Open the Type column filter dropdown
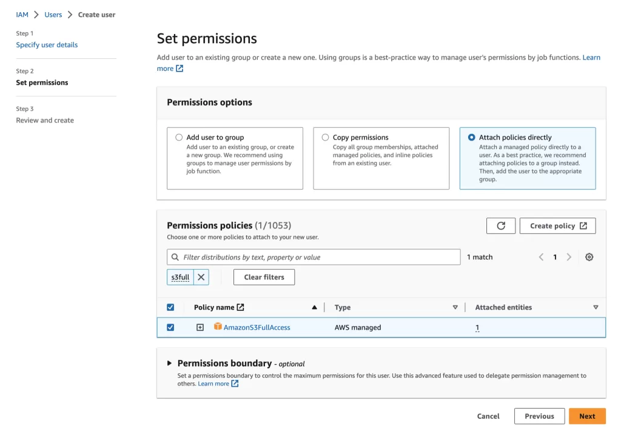This screenshot has height=434, width=621. [455, 307]
